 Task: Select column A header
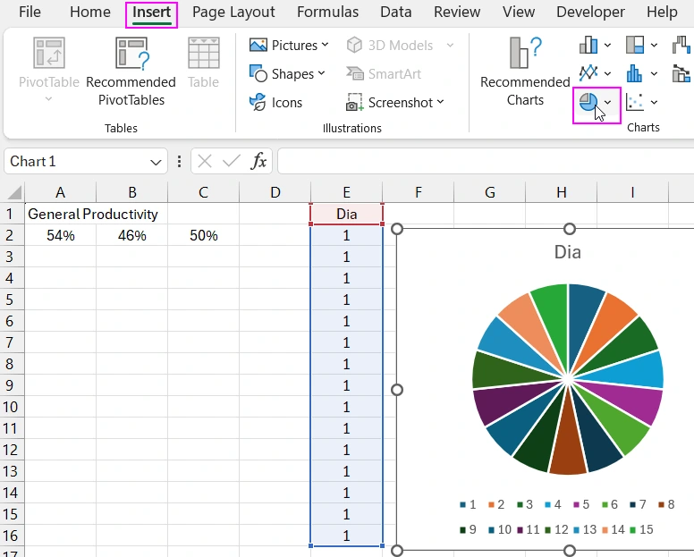[60, 192]
